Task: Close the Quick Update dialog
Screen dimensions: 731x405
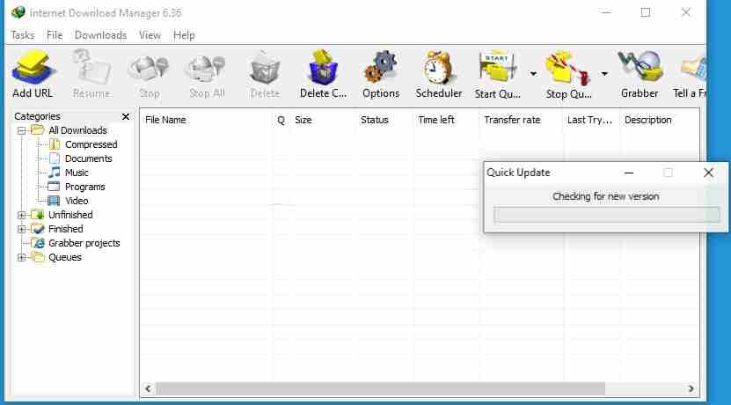Action: pos(708,173)
